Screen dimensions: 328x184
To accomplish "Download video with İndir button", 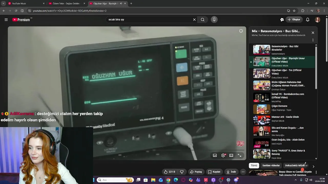I will click(231, 172).
